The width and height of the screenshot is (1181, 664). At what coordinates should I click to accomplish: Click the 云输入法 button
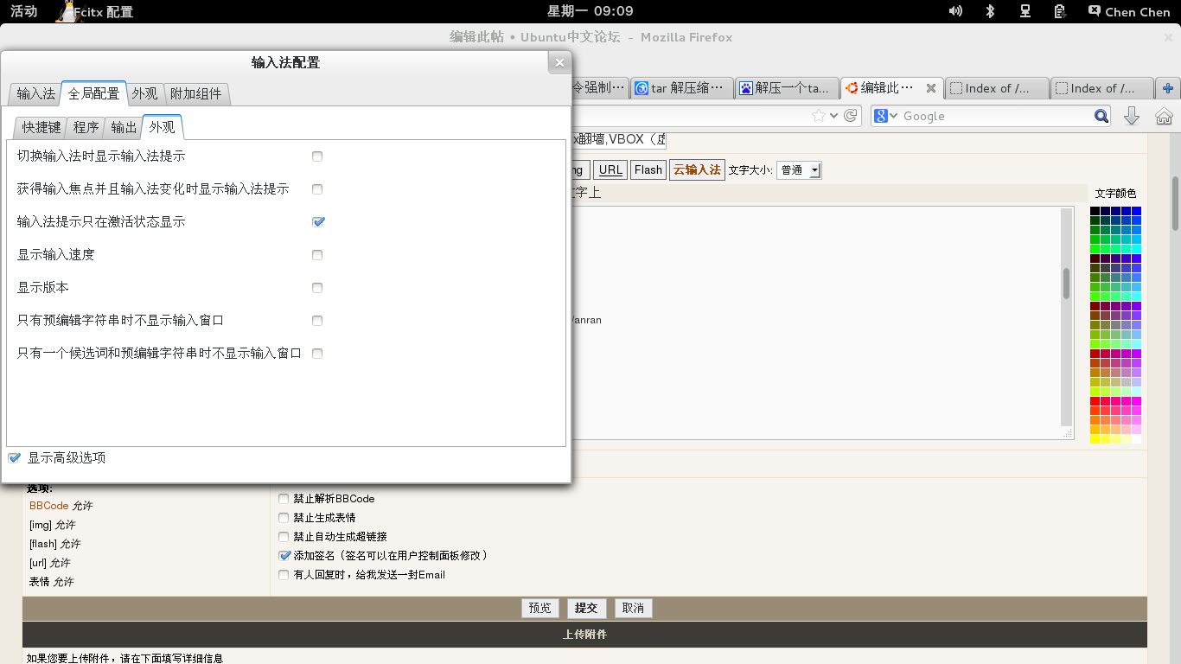click(x=697, y=170)
